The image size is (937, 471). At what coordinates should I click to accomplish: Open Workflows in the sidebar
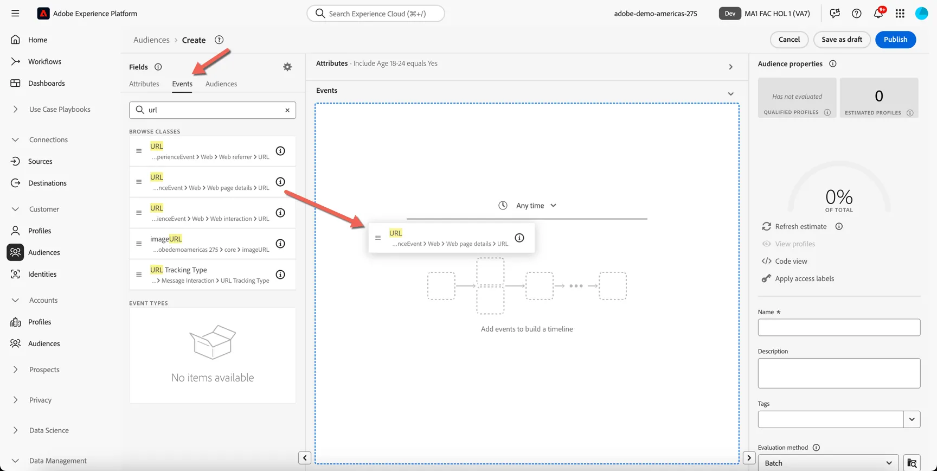44,61
